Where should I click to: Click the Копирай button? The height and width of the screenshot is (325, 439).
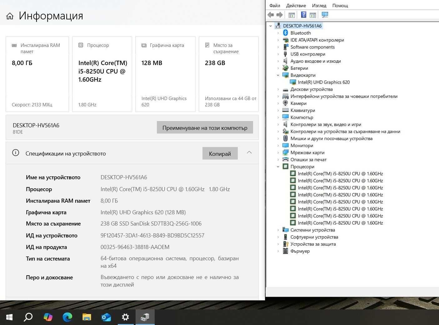pos(220,154)
